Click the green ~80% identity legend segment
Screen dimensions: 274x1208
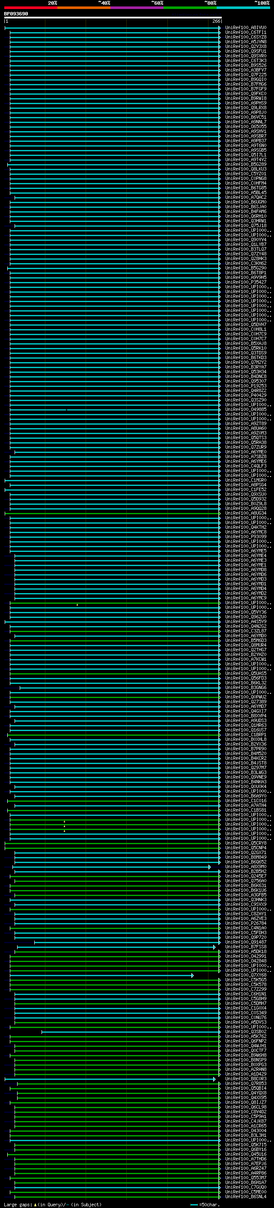pyautogui.click(x=190, y=8)
